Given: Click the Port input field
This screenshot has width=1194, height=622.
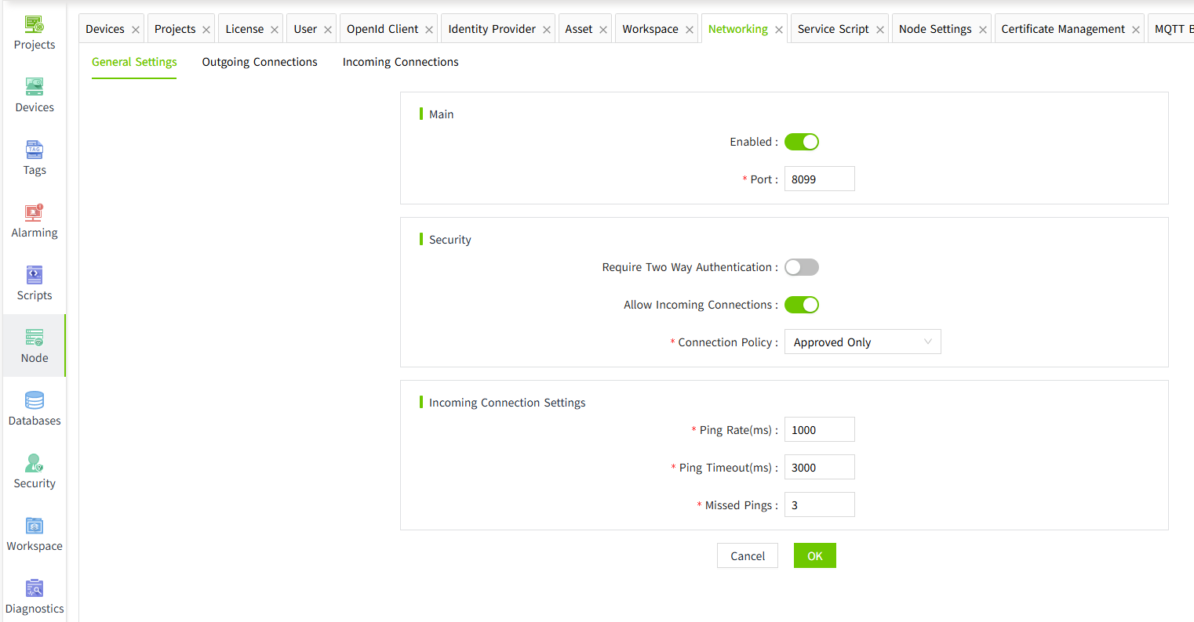Looking at the screenshot, I should tap(819, 179).
